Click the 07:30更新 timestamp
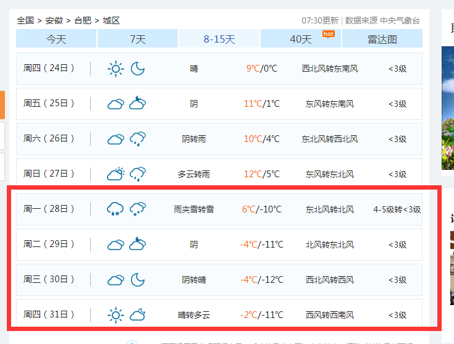Screen dimensions: 454x344 (320, 20)
